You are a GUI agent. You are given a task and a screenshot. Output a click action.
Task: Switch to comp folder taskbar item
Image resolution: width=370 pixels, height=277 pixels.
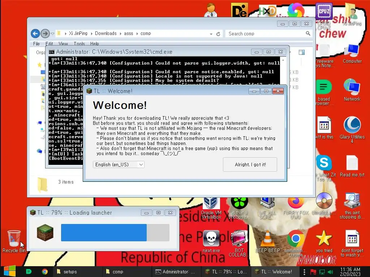tap(126, 272)
